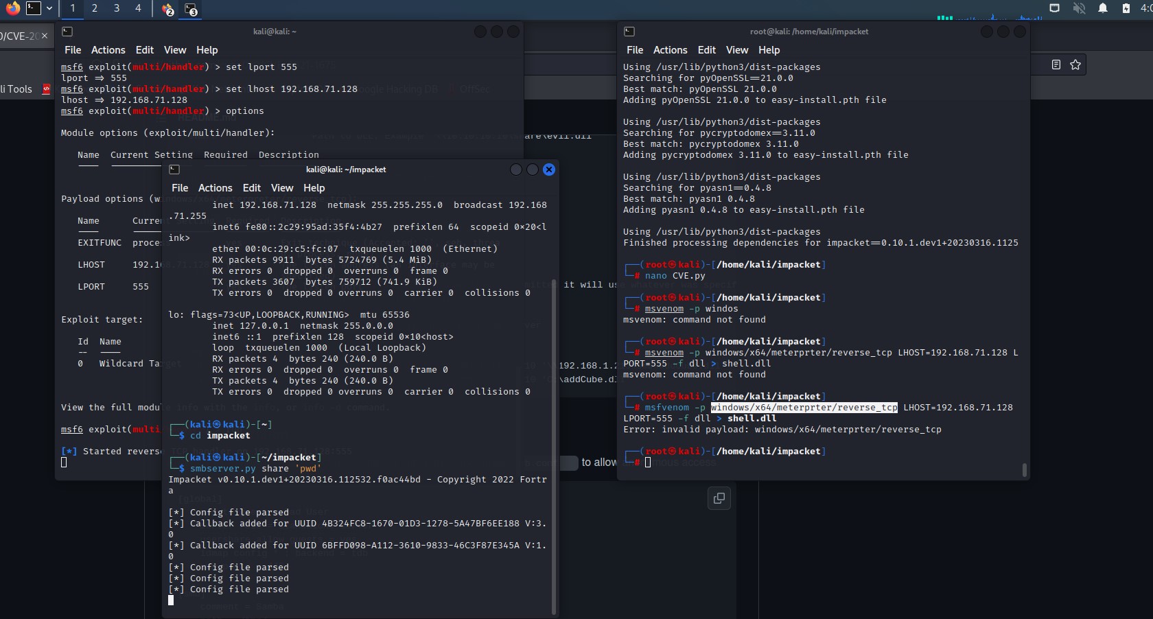The image size is (1153, 619).
Task: Click the 'set lhost 192.168.71.128' command
Action: pyautogui.click(x=292, y=89)
